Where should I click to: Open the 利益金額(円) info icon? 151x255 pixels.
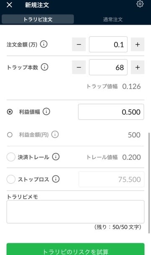(x=55, y=134)
